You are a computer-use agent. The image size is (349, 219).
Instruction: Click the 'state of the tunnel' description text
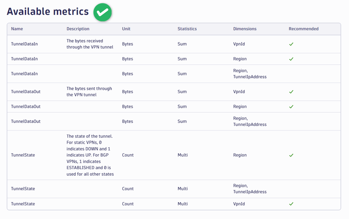point(90,155)
